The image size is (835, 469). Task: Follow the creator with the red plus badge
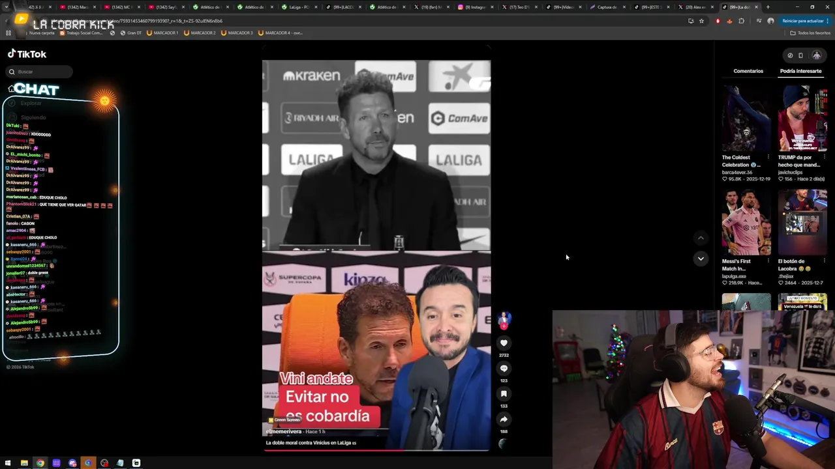(504, 326)
